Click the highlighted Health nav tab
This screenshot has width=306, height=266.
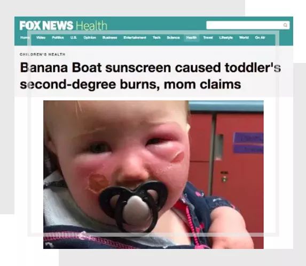point(191,38)
